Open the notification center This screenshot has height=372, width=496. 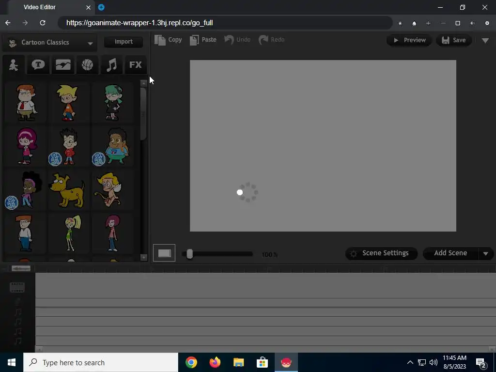tap(481, 363)
